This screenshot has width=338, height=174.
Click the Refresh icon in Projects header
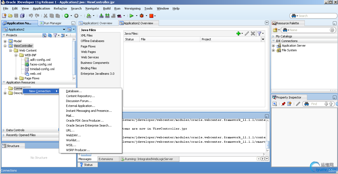pyautogui.click(x=50, y=35)
